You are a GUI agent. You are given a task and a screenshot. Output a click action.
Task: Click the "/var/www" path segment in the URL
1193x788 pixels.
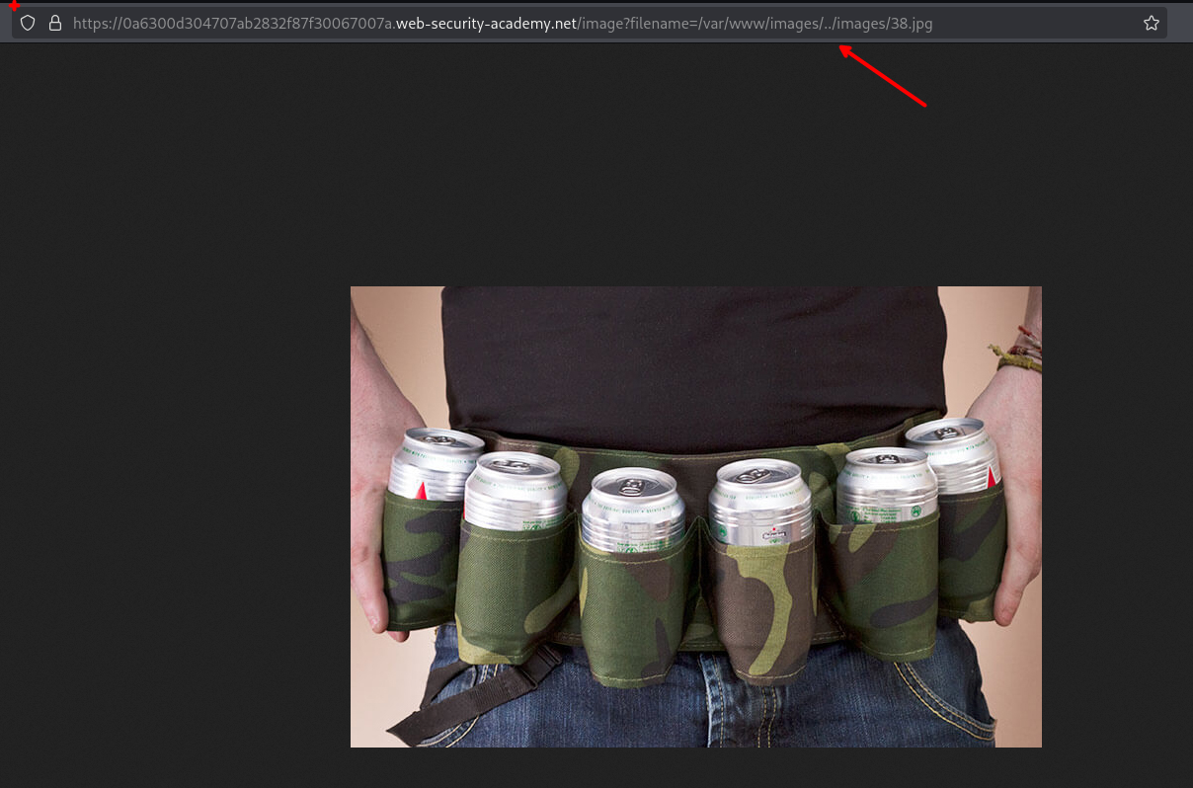(x=727, y=24)
